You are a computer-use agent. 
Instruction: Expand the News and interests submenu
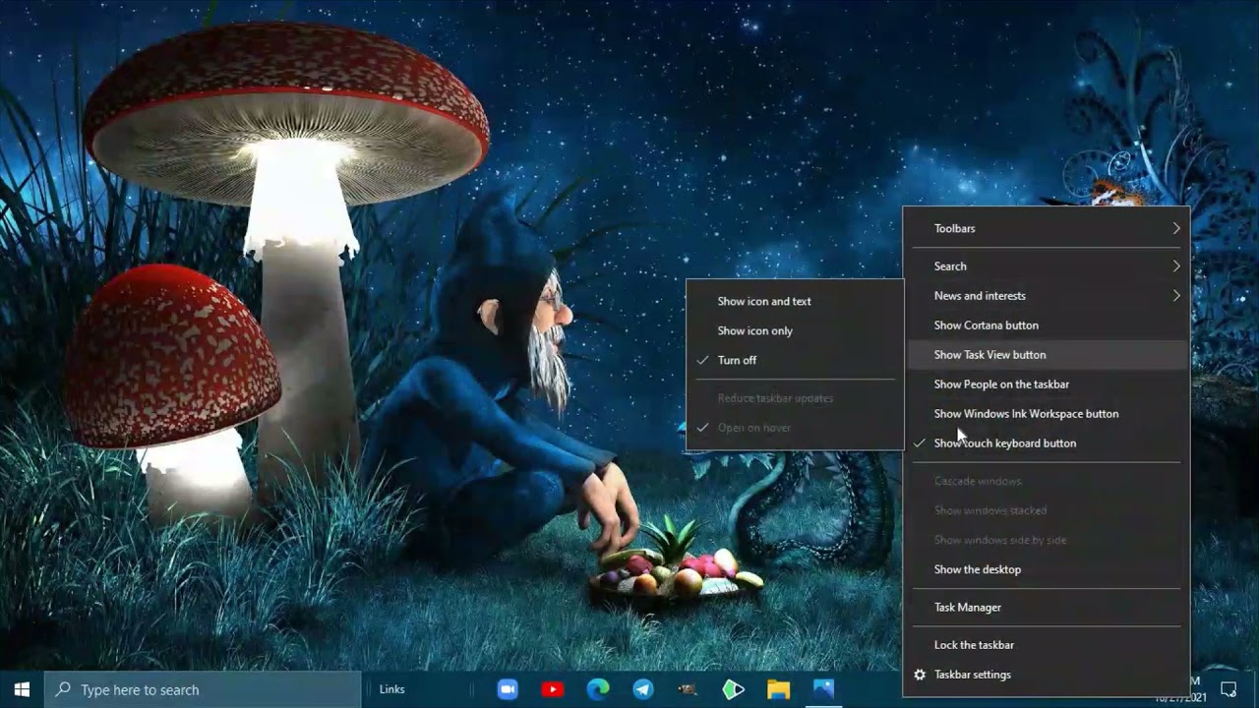pos(1046,296)
